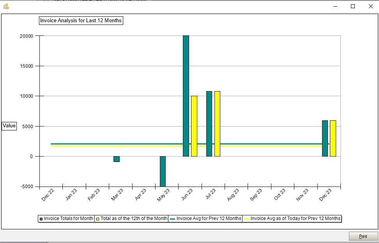The height and width of the screenshot is (243, 379).
Task: Click the Print button
Action: click(x=363, y=236)
